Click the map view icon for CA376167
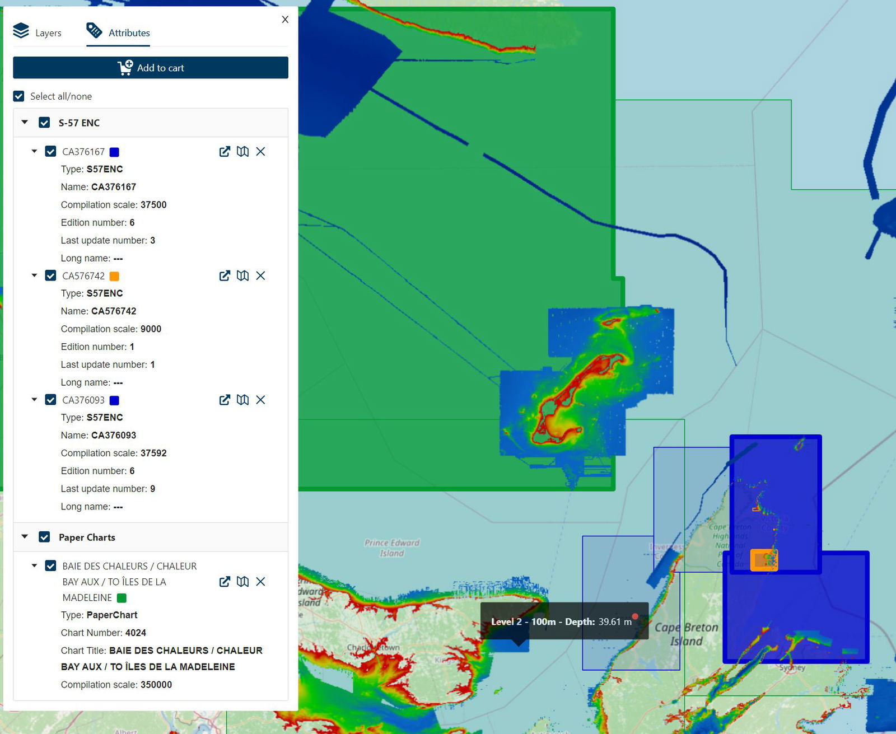Screen dimensions: 896x734 [243, 151]
